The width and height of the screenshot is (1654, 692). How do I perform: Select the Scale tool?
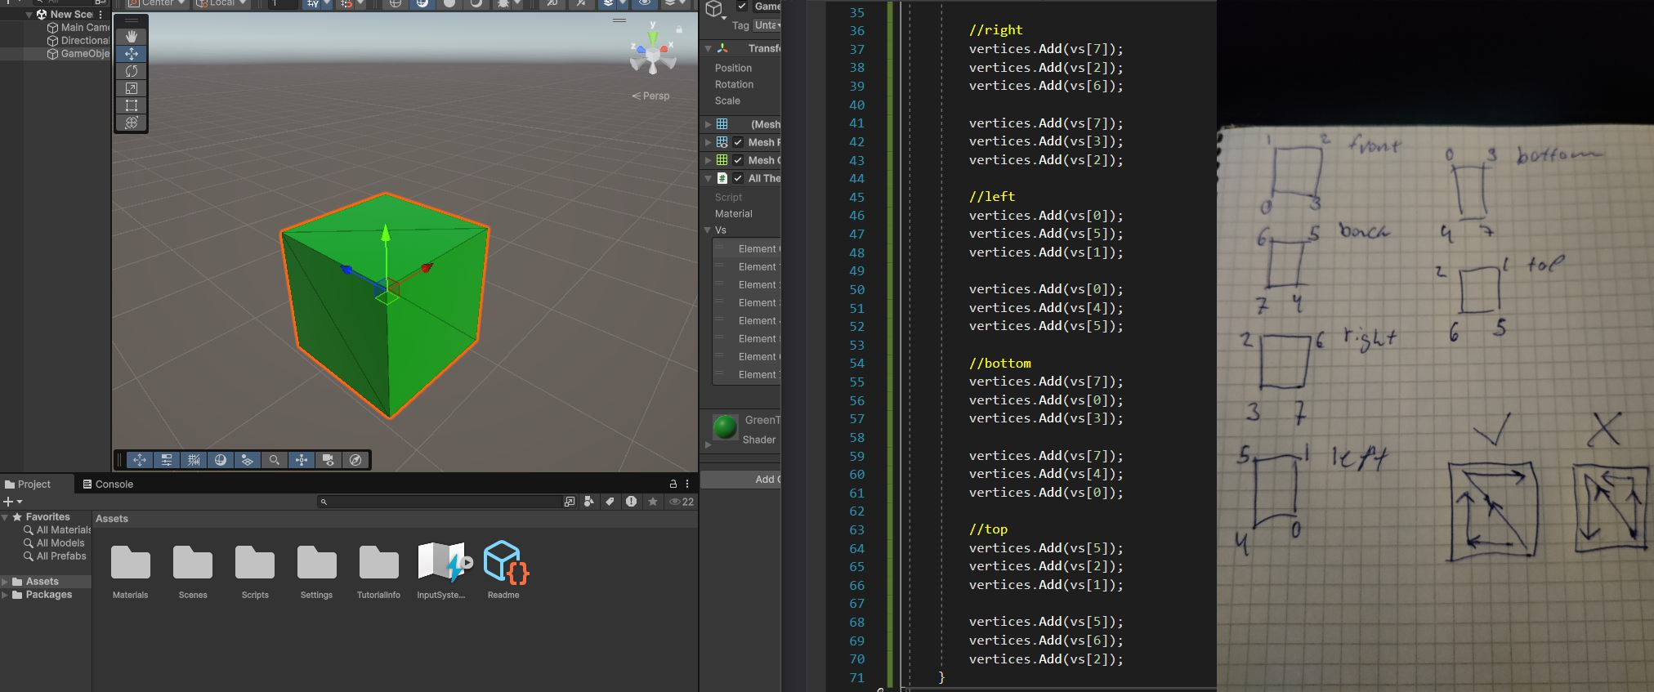(131, 88)
